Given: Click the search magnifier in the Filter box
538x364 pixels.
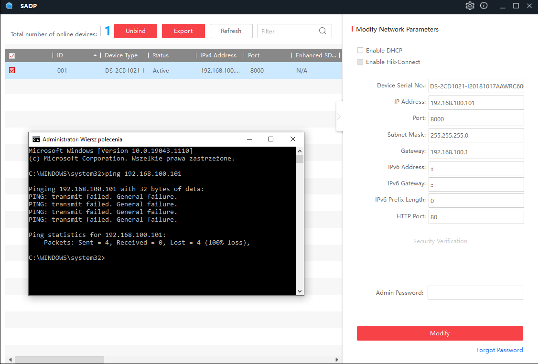Looking at the screenshot, I should point(323,31).
